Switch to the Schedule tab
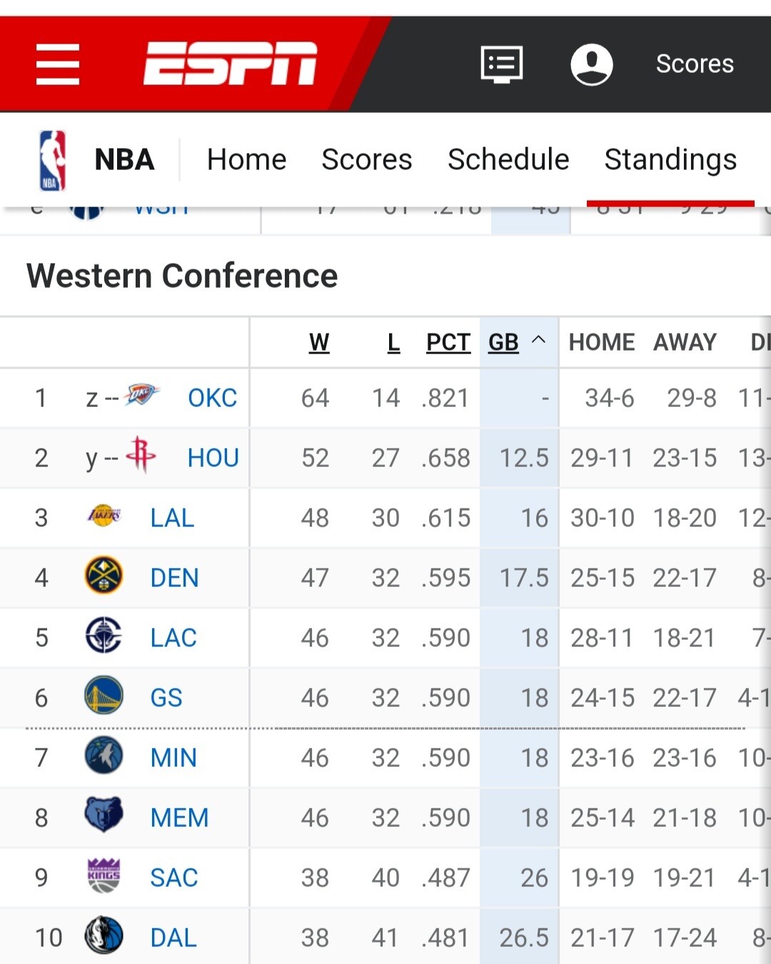 [x=508, y=160]
